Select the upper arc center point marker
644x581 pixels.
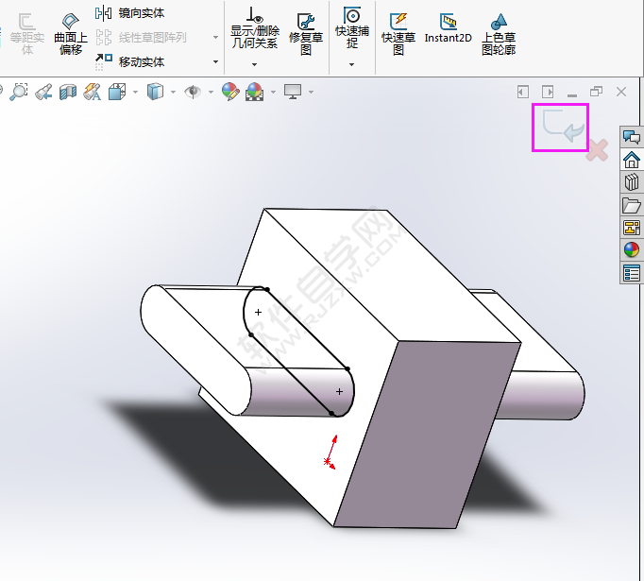pos(258,313)
